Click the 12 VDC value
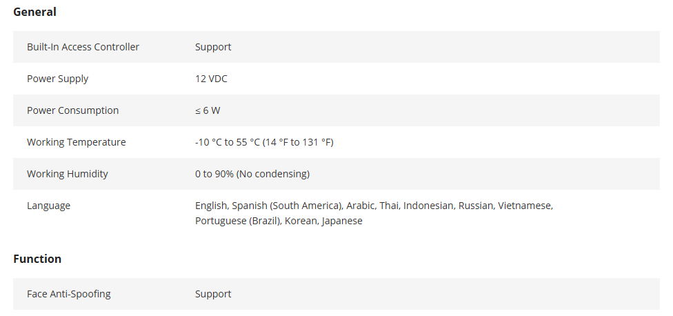Screen dimensions: 673x316 pos(211,79)
